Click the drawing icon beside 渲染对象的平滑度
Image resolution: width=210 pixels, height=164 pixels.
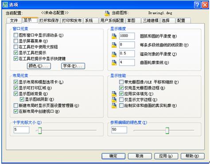(x=114, y=54)
